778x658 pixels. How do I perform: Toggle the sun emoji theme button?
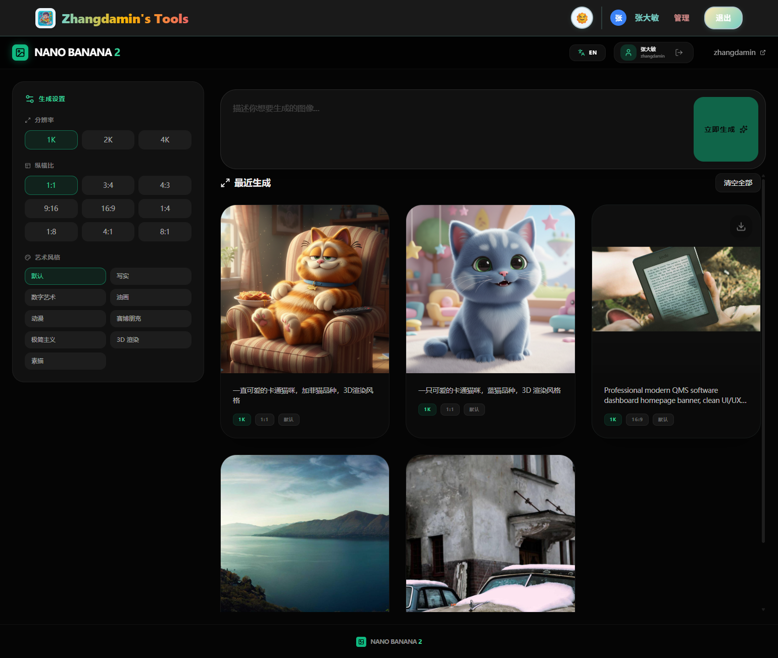pyautogui.click(x=582, y=18)
